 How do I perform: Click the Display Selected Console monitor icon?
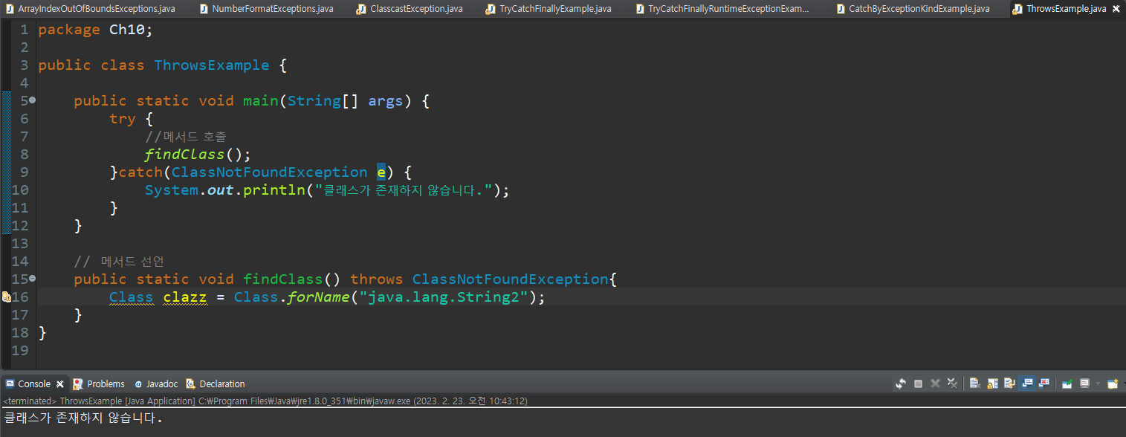point(1085,383)
